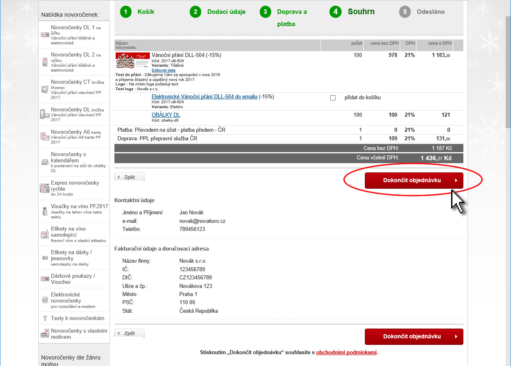This screenshot has height=366, width=511.
Task: Select the Odesláno step label
Action: click(431, 12)
